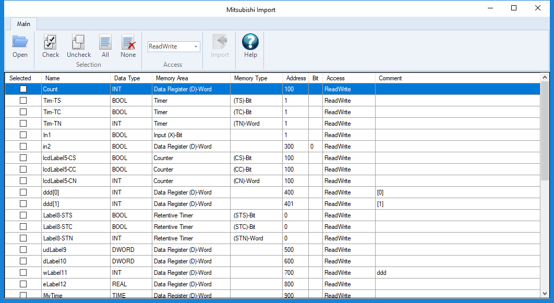Click the address cell showing 300
554x303 pixels.
click(x=296, y=146)
